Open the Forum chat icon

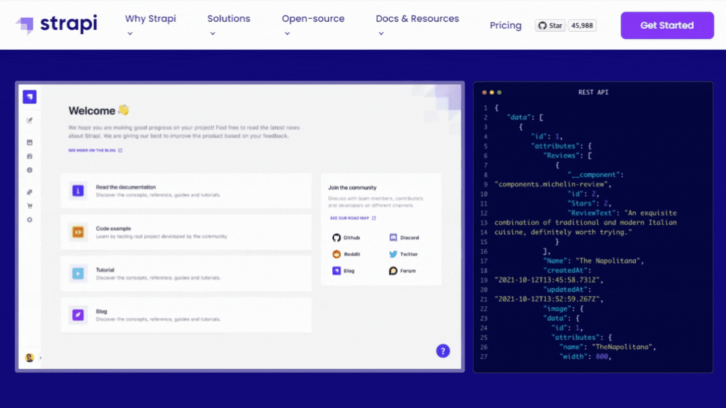393,270
